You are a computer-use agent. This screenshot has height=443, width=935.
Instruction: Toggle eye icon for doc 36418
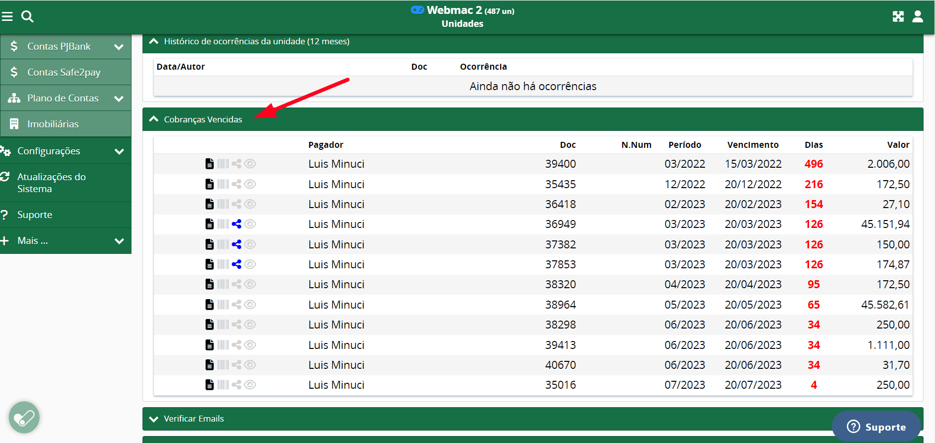pyautogui.click(x=250, y=204)
